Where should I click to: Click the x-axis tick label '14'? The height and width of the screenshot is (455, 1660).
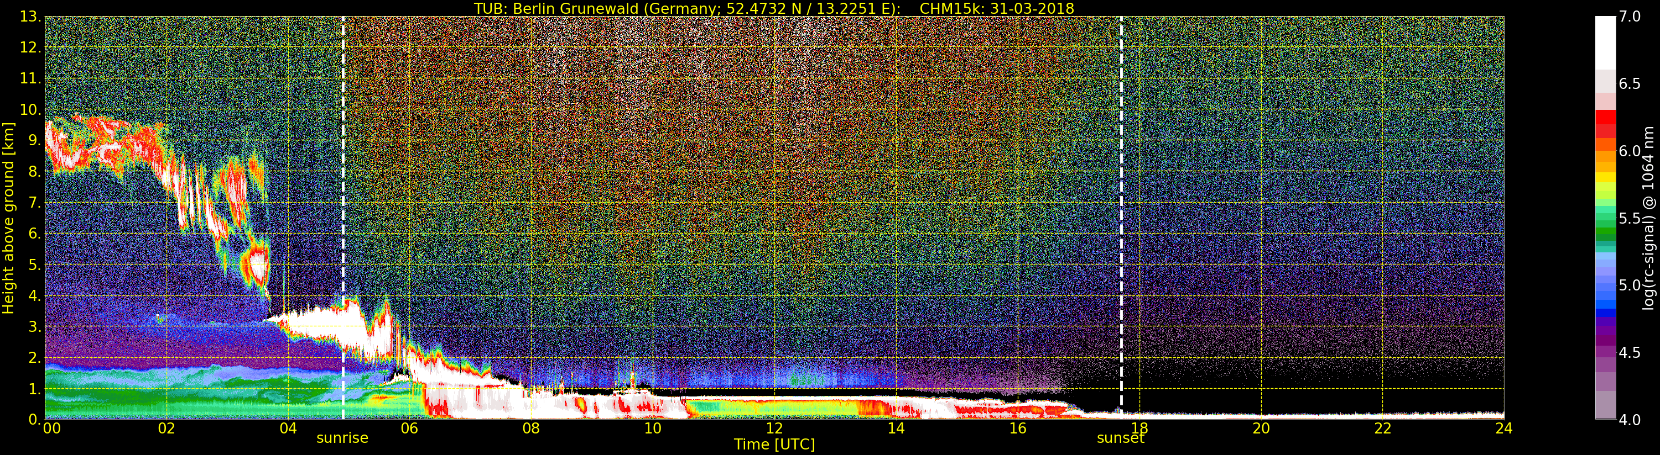point(896,428)
